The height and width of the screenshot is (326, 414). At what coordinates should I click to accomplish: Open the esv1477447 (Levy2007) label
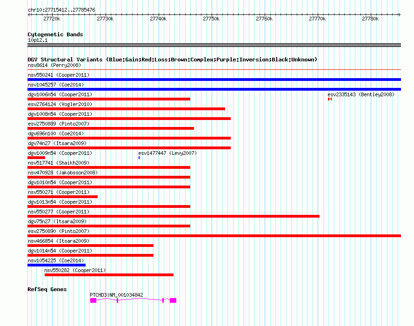(167, 153)
